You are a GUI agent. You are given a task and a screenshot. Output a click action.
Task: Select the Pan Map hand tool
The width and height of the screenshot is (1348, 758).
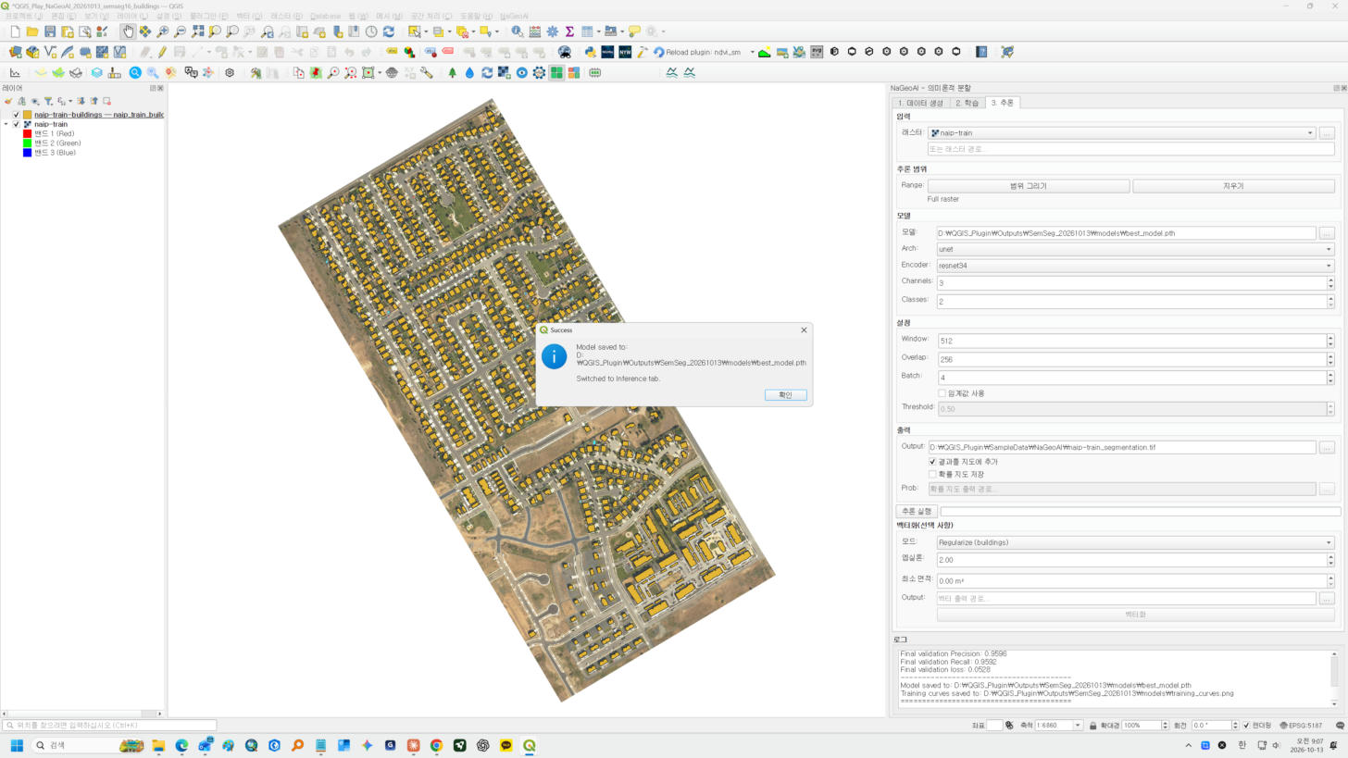[x=128, y=31]
